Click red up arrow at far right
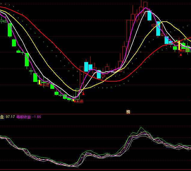The height and width of the screenshot is (171, 191). point(181,54)
